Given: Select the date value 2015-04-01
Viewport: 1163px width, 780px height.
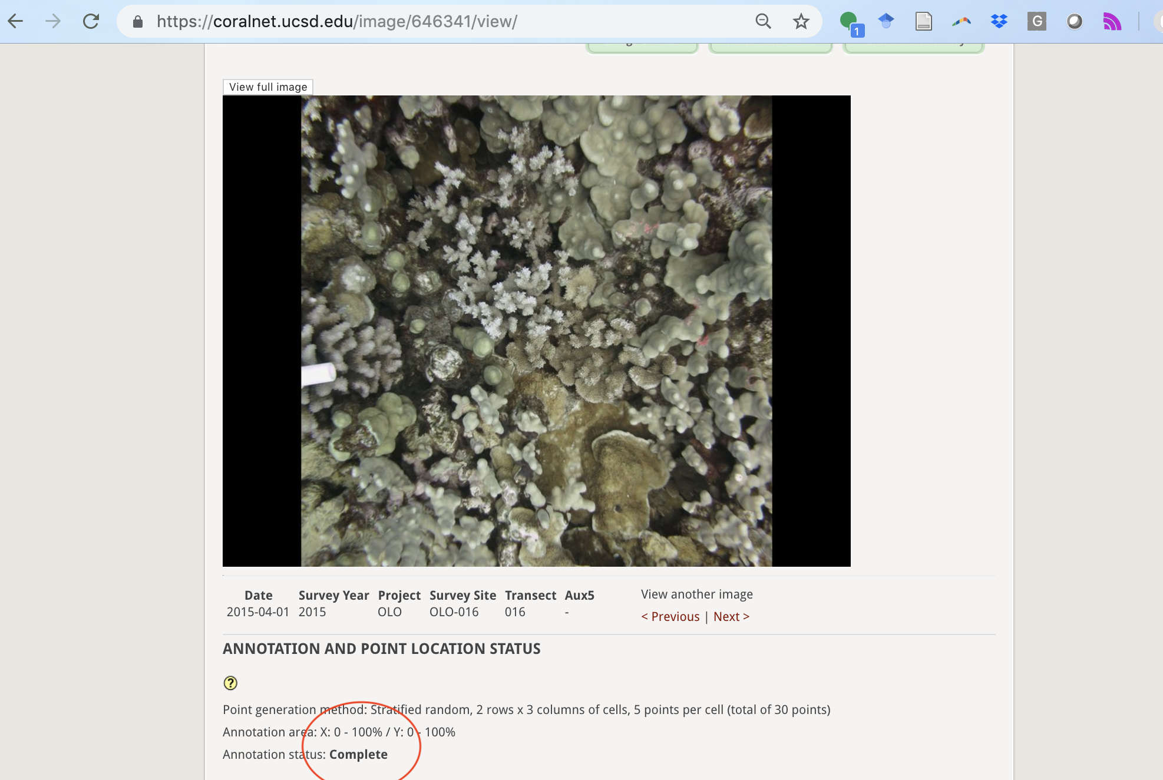Looking at the screenshot, I should (258, 612).
